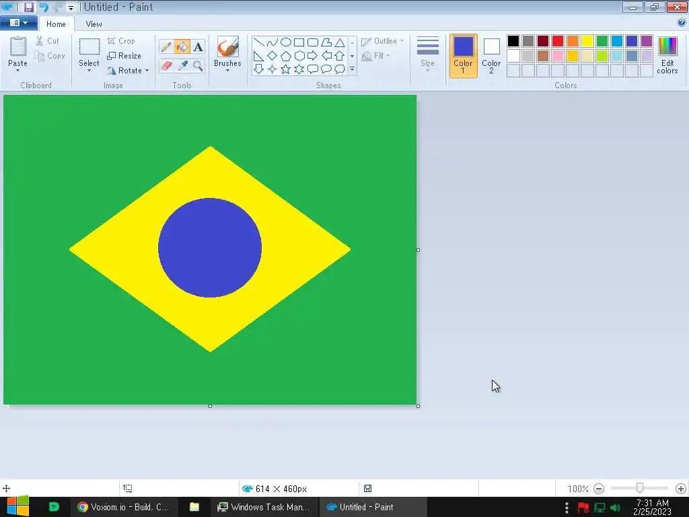The height and width of the screenshot is (517, 689).
Task: Click the Crop button
Action: 121,41
